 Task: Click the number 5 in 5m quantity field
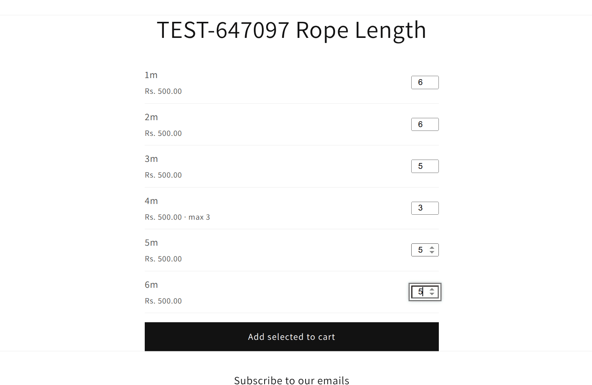coord(420,250)
